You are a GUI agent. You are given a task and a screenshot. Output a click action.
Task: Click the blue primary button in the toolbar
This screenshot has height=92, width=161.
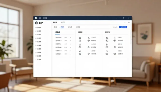pos(123,27)
